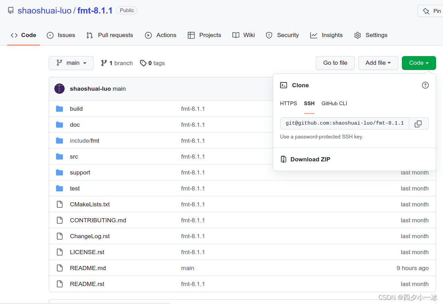Image resolution: width=443 pixels, height=304 pixels.
Task: Open the repository Settings tab
Action: (371, 35)
